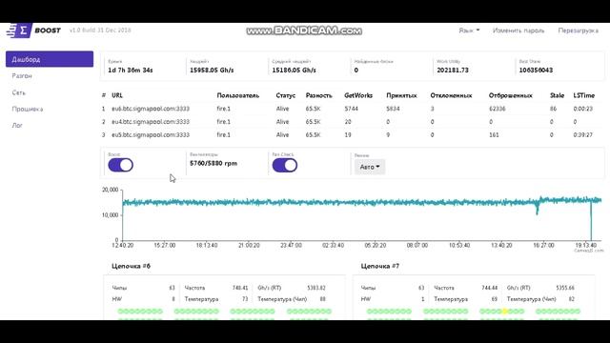Click the Best Share value 106356043
This screenshot has width=610, height=343.
point(536,70)
